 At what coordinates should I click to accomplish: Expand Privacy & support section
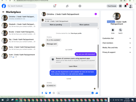(x=117, y=52)
